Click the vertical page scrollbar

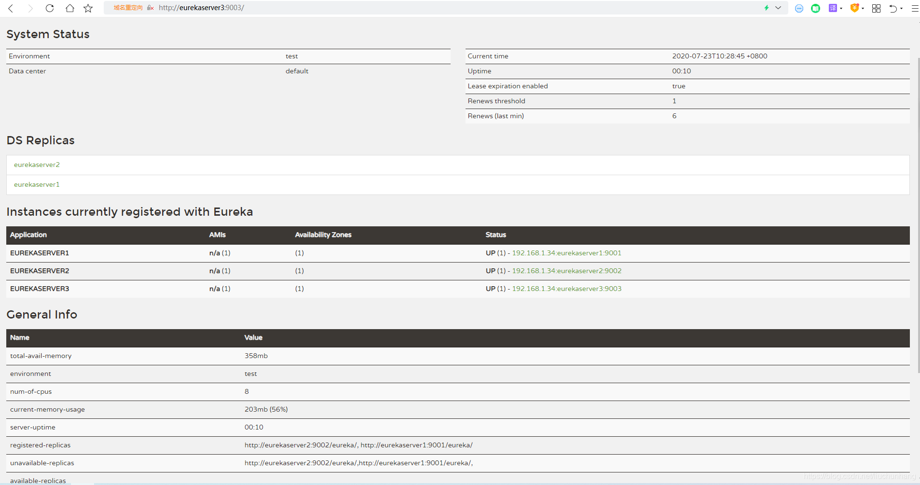coord(918,215)
